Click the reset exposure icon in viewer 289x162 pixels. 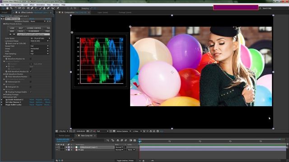tap(158, 131)
